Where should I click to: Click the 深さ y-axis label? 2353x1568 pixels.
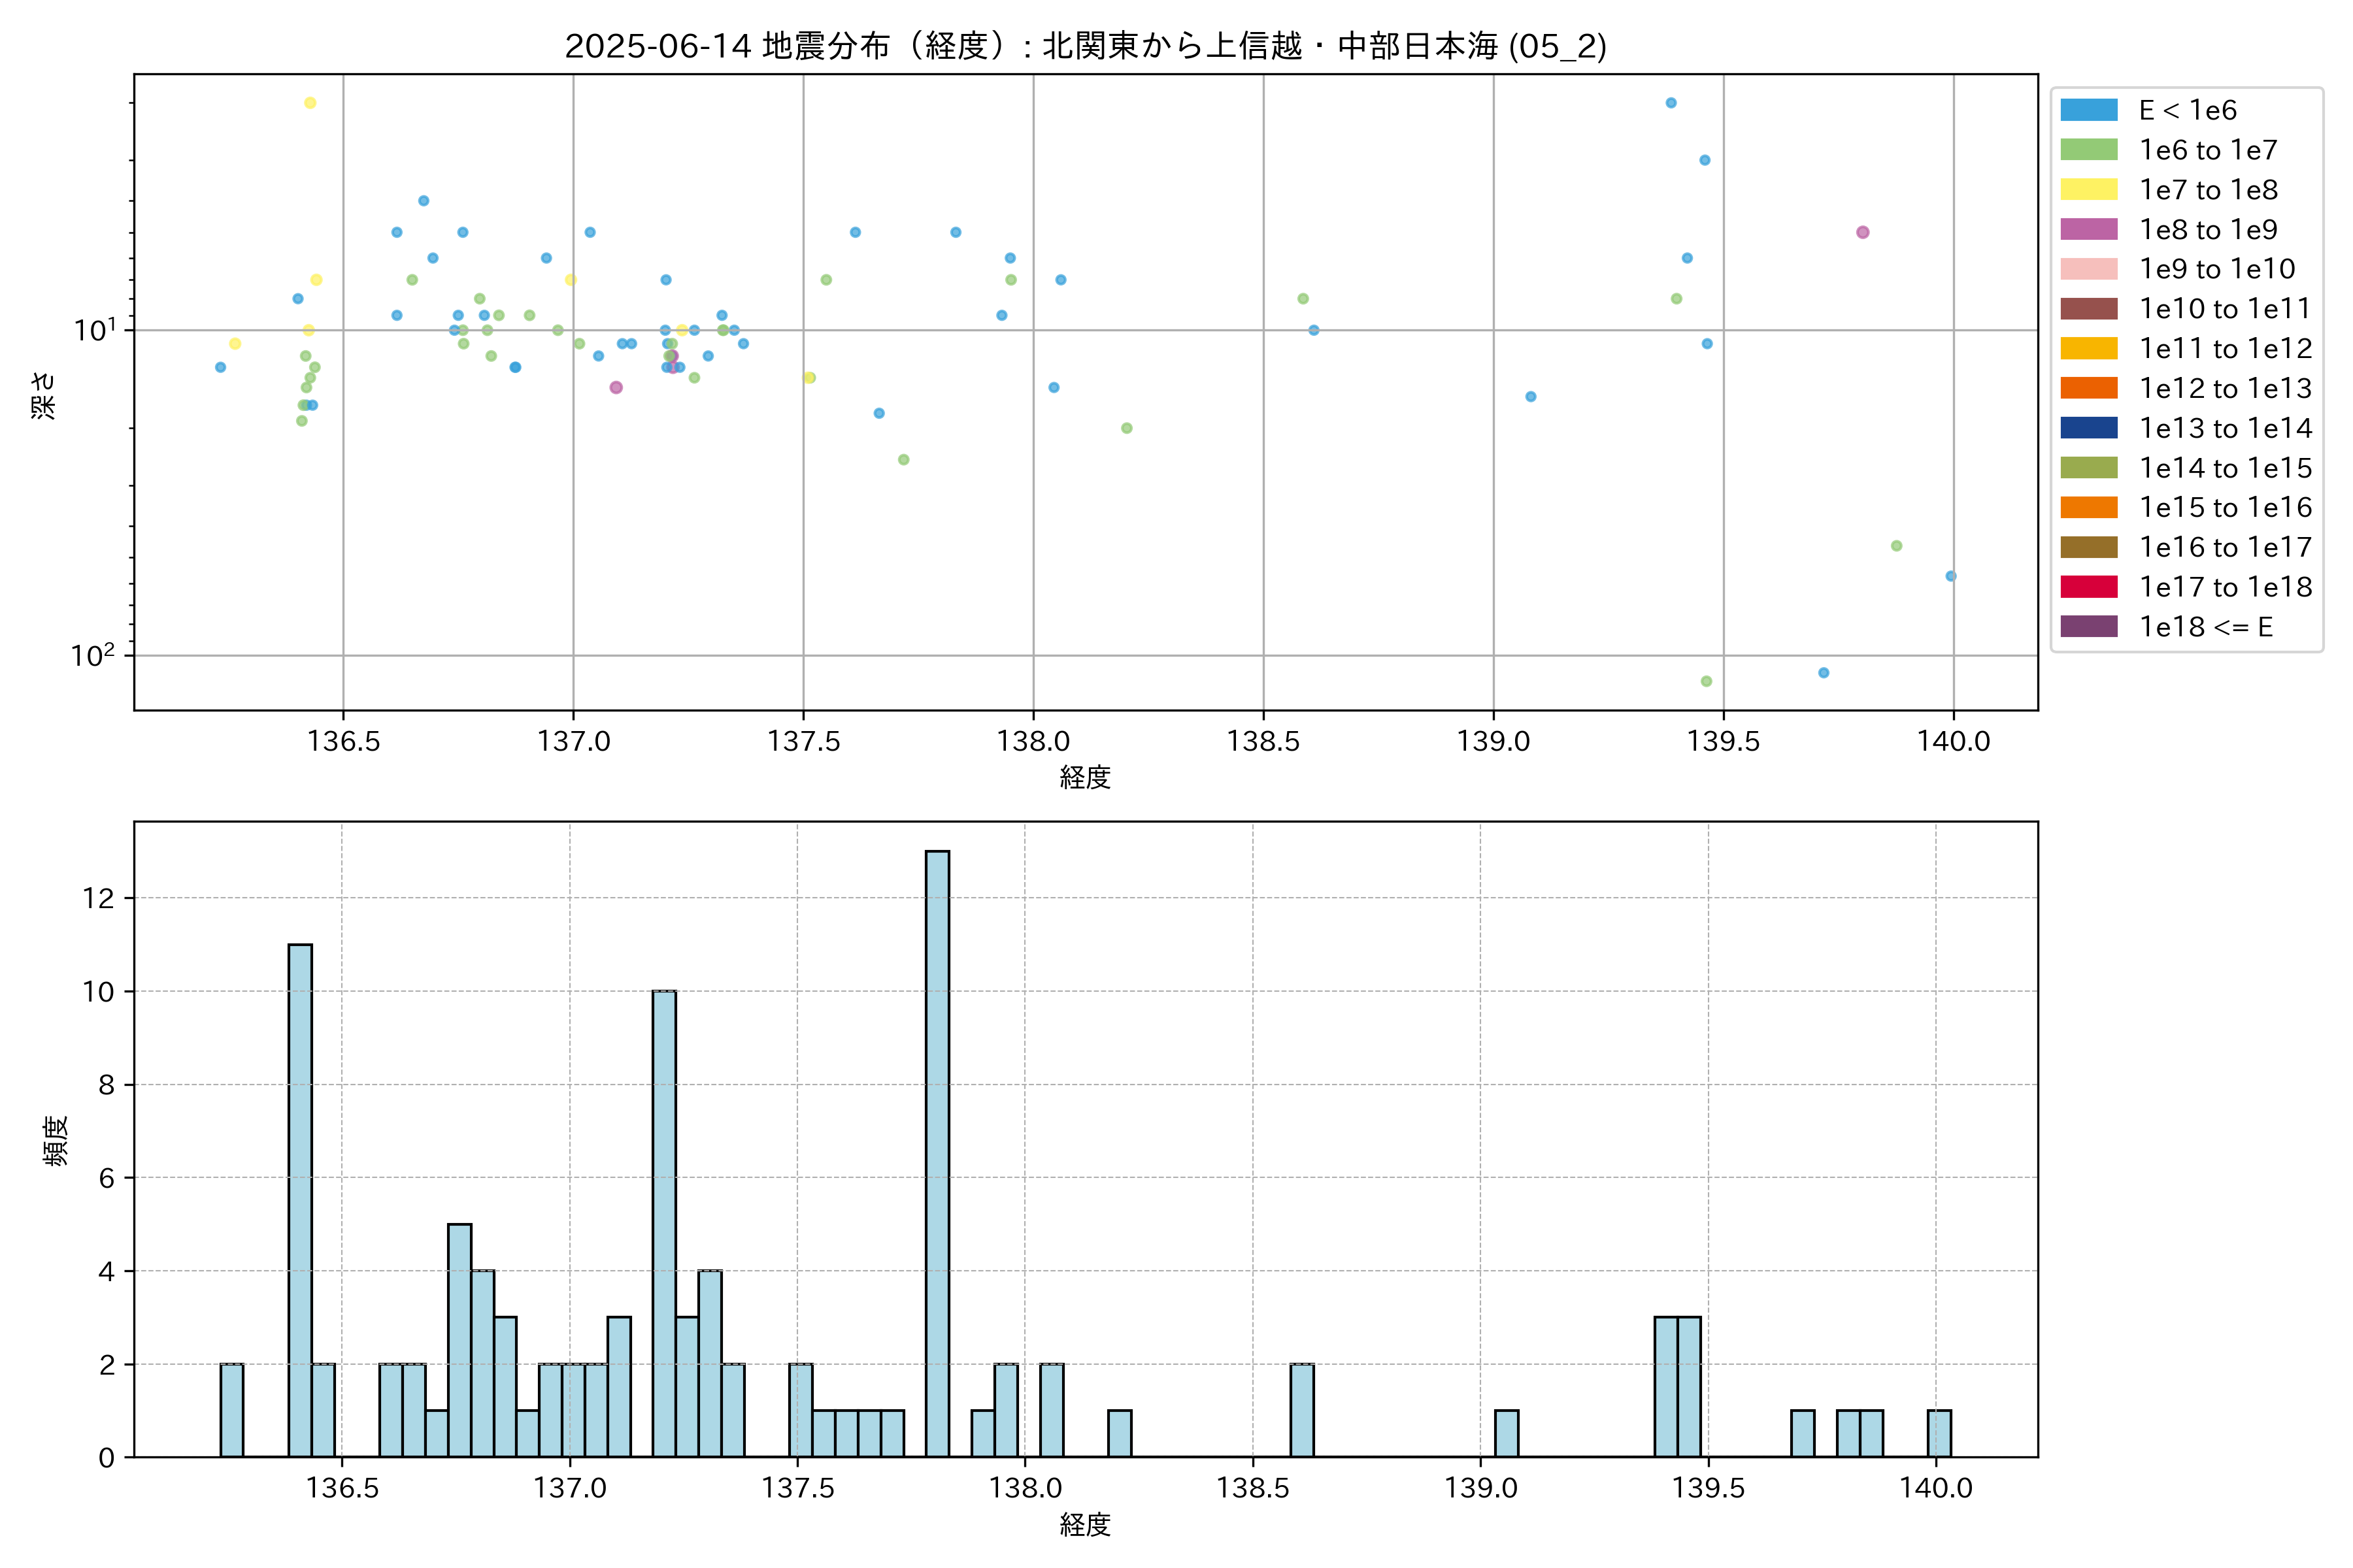(x=43, y=395)
